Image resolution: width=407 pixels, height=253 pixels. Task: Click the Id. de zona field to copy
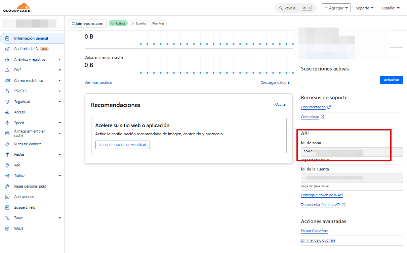352,152
